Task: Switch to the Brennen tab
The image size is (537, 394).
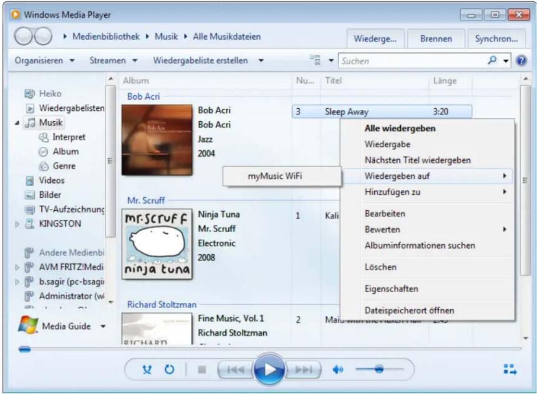Action: click(436, 39)
